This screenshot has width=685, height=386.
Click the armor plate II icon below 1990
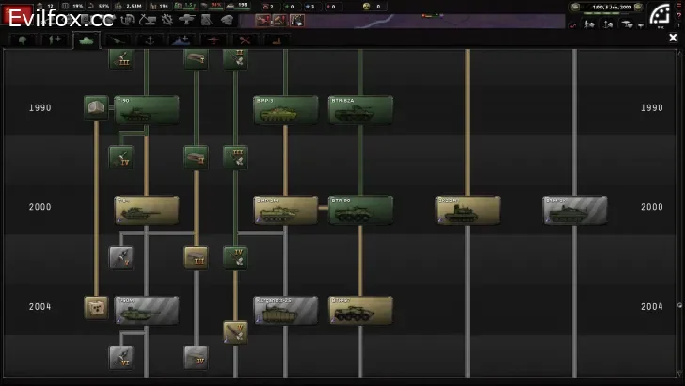pos(196,156)
